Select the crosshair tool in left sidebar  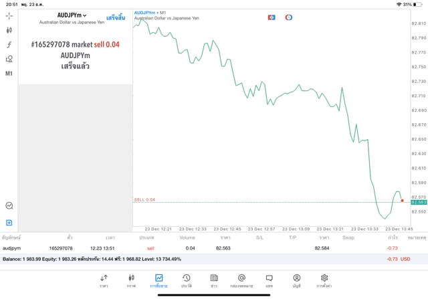(x=9, y=16)
